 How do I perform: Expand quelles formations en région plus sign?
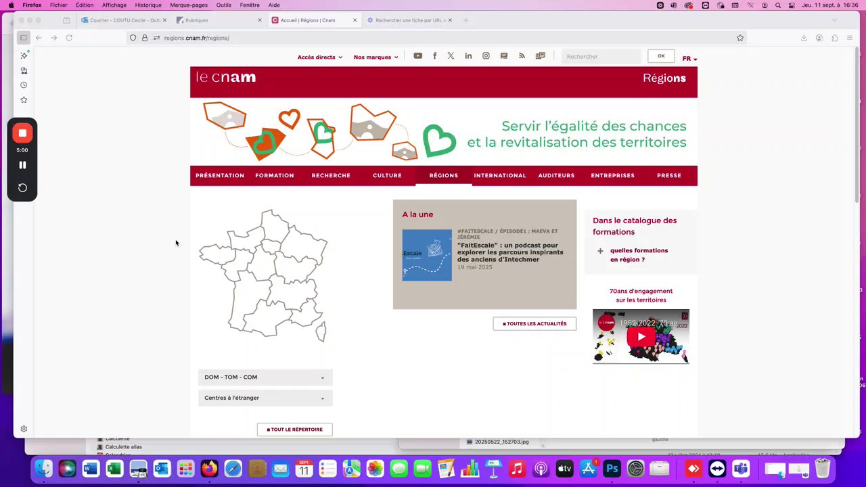click(x=600, y=251)
